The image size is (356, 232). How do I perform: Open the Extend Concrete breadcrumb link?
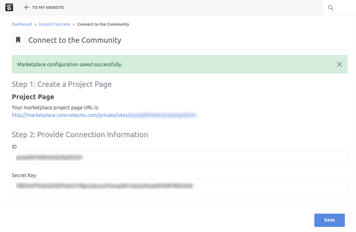pyautogui.click(x=54, y=24)
